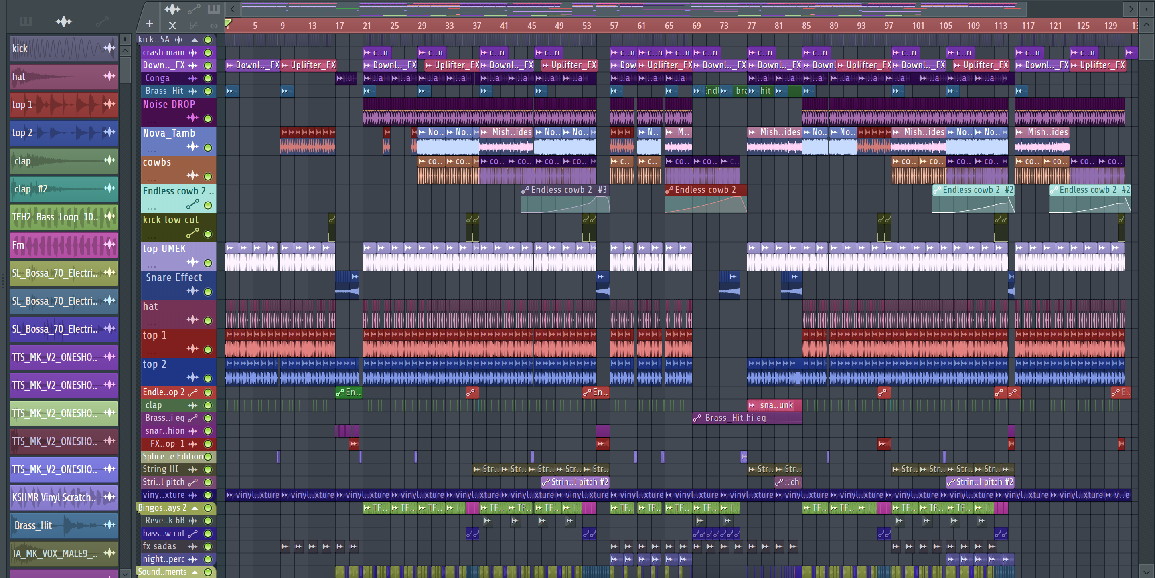Click the Stri..l pitch automation icon
This screenshot has width=1155, height=578.
click(193, 482)
